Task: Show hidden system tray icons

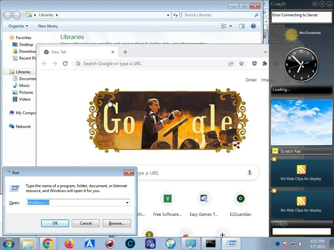Action: click(269, 244)
